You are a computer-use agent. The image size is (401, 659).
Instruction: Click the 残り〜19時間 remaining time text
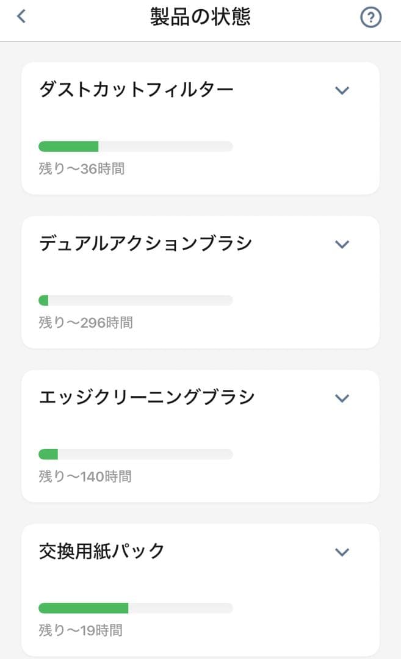click(x=80, y=630)
